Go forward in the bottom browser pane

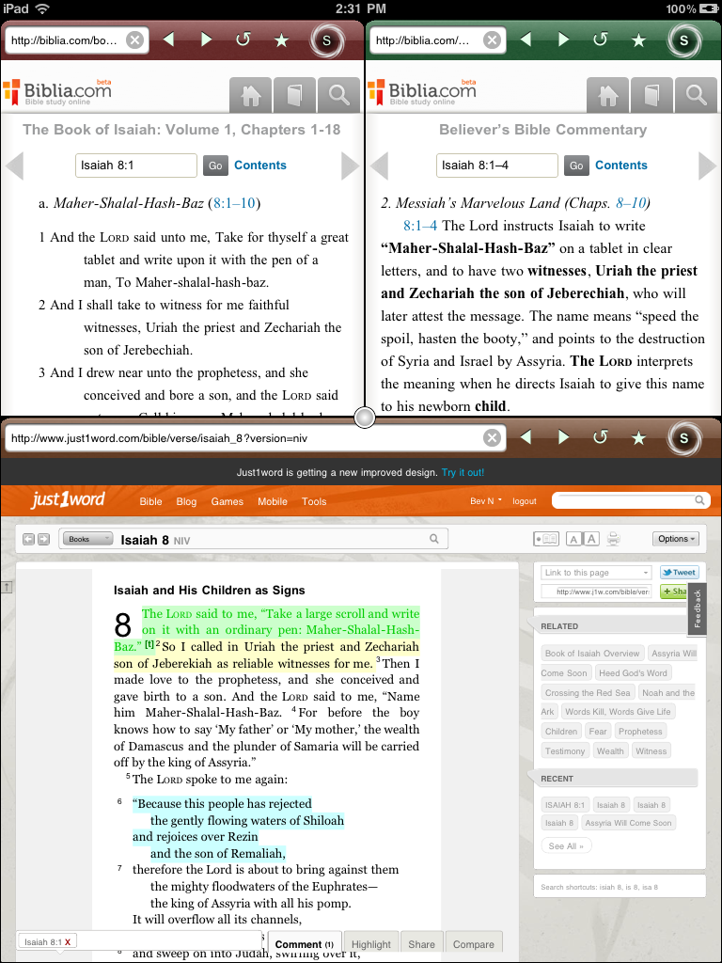pyautogui.click(x=563, y=437)
